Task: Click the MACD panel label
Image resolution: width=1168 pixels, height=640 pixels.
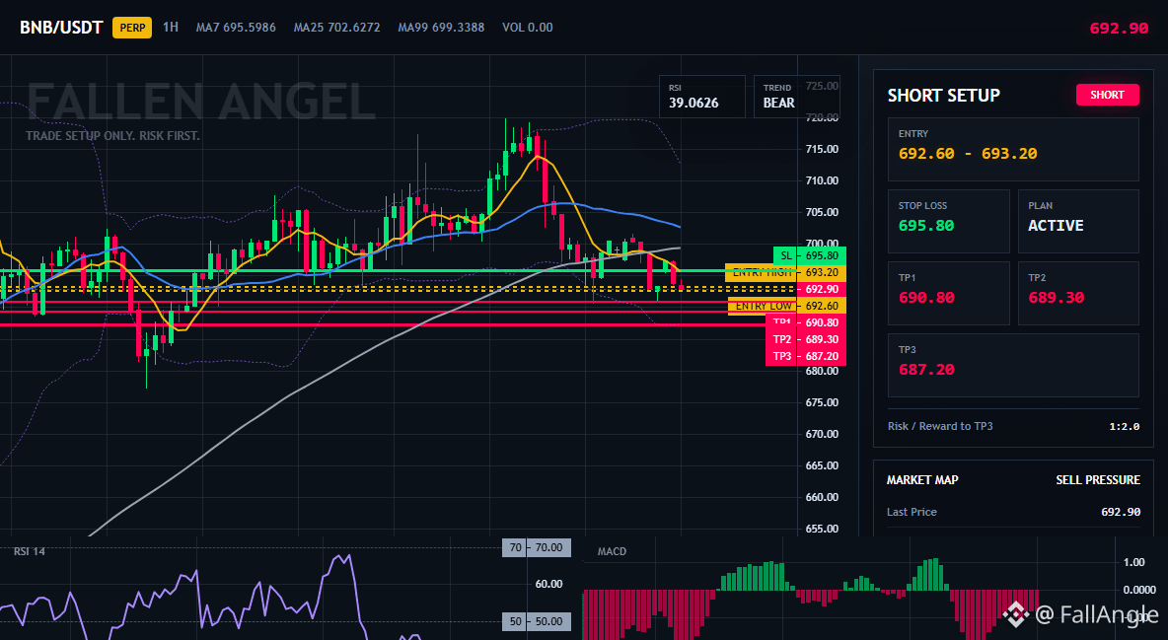Action: 612,551
